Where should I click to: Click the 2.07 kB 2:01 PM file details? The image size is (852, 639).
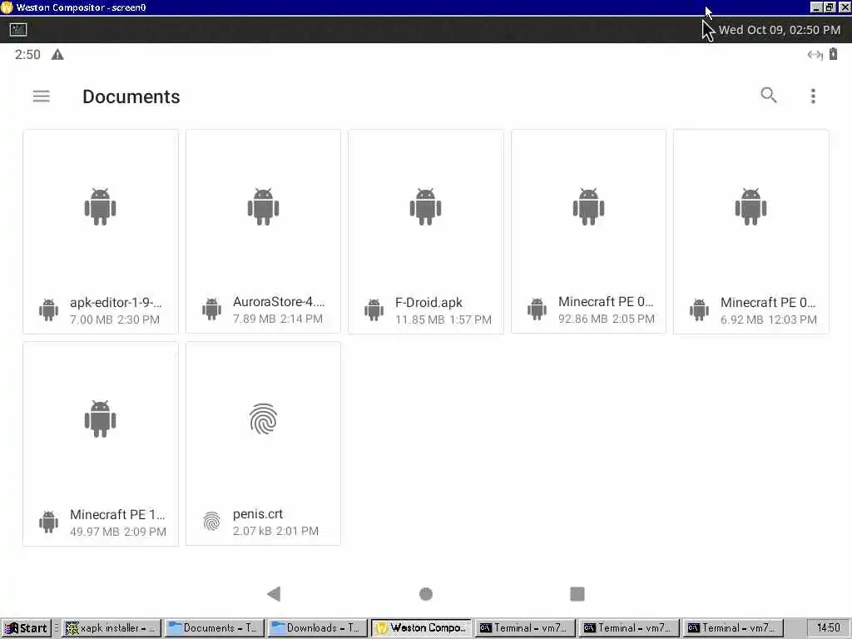point(275,531)
